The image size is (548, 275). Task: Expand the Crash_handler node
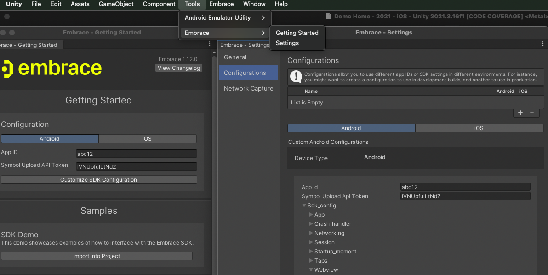[x=311, y=223]
